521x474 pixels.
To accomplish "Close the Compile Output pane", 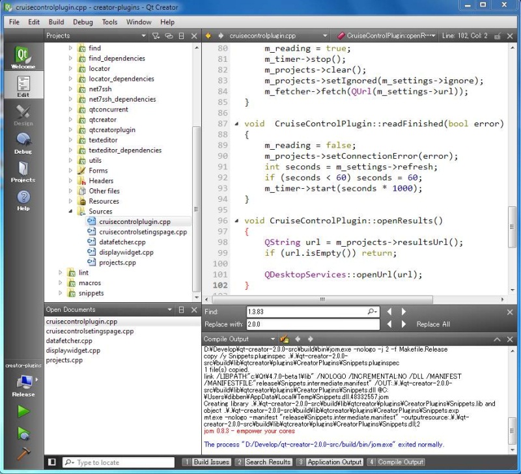I will (510, 339).
